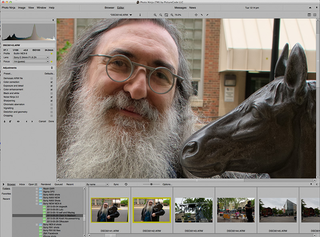Click the fit-to-window zoom icon

coord(166,15)
